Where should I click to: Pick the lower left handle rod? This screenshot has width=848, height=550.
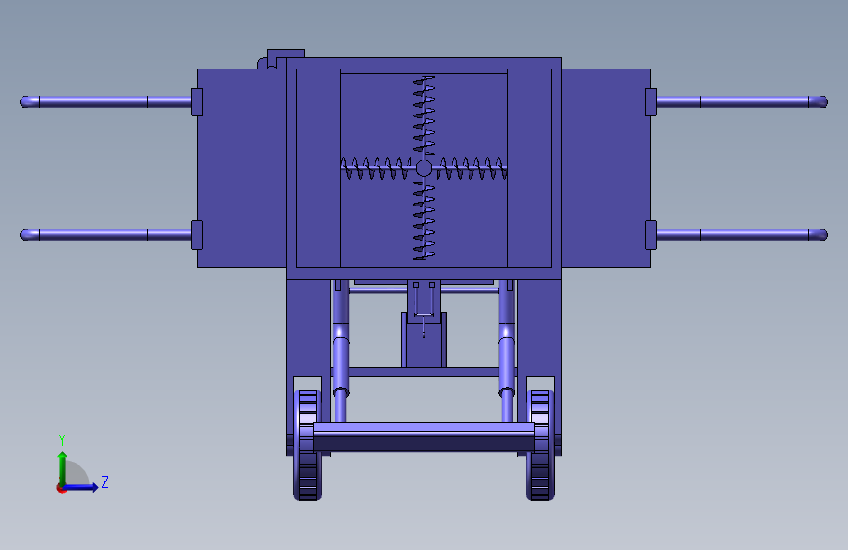(106, 235)
